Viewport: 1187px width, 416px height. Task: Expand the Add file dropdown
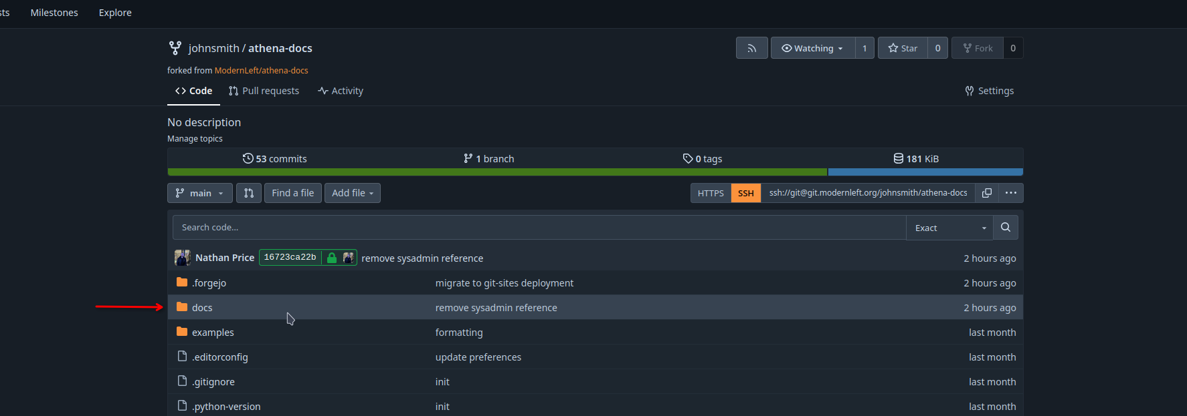[x=353, y=193]
